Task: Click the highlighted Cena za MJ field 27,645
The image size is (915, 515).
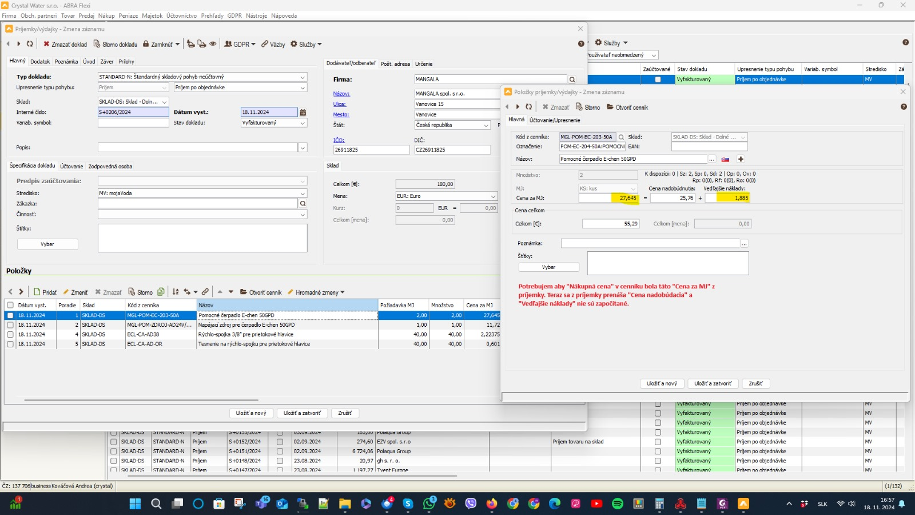Action: click(x=608, y=198)
